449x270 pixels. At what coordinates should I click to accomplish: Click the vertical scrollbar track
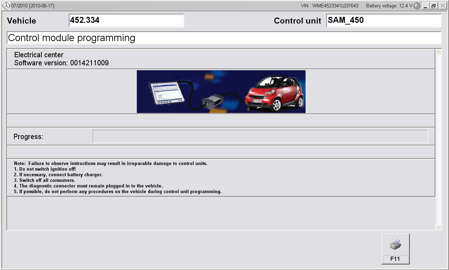point(438,140)
